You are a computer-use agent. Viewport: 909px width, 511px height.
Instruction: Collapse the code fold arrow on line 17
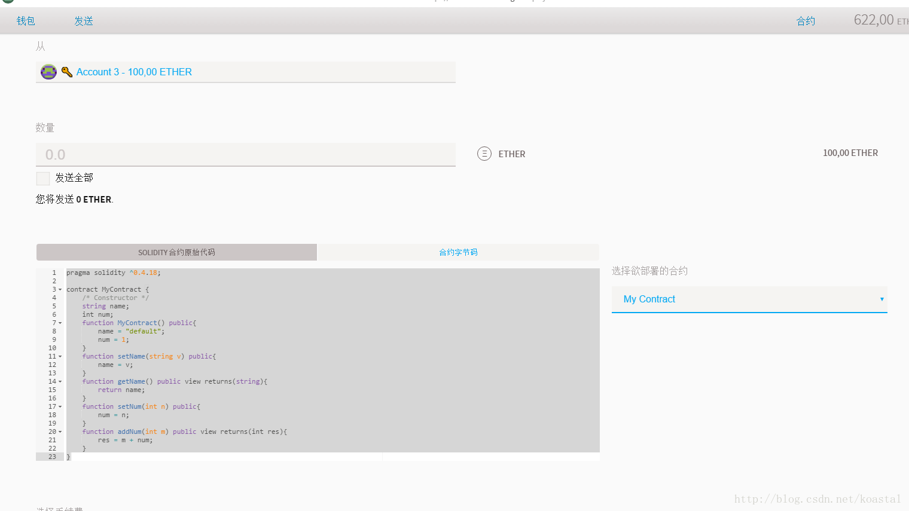click(60, 407)
